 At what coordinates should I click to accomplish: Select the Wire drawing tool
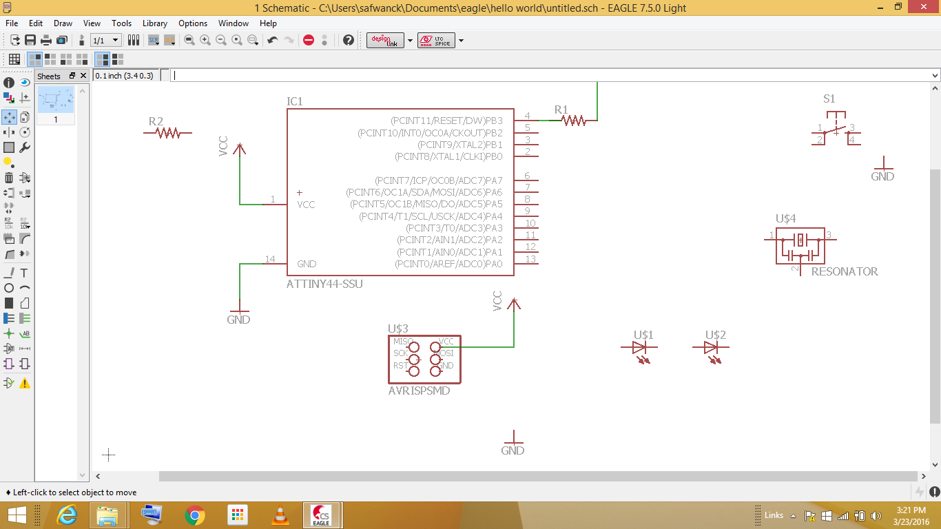coord(9,273)
